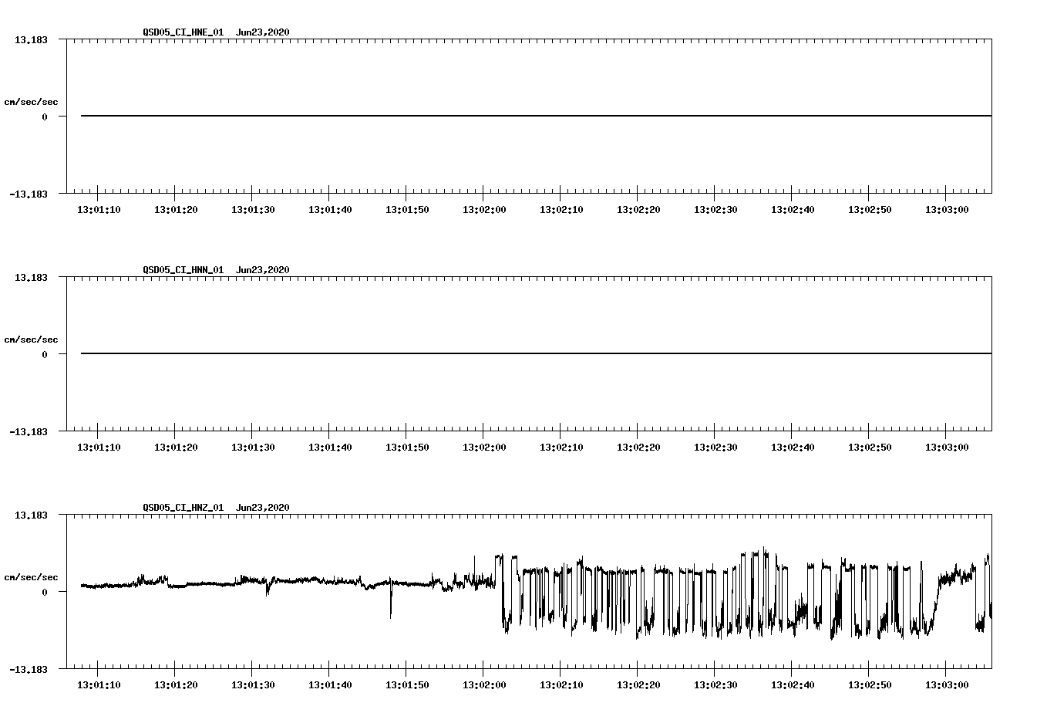
Task: Click the zero label on HNE axis
Action: tap(45, 117)
